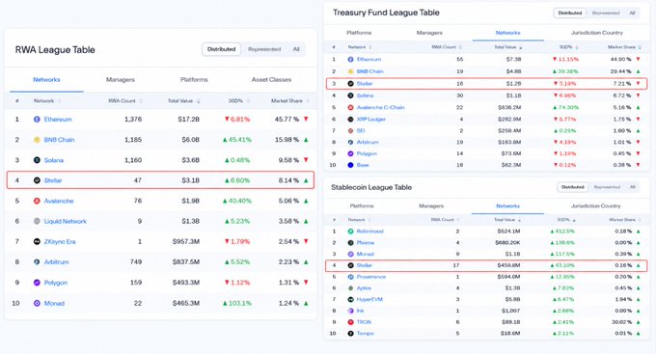The image size is (656, 354).
Task: Click the Ethereum icon in Treasury Fund table
Action: pyautogui.click(x=350, y=60)
